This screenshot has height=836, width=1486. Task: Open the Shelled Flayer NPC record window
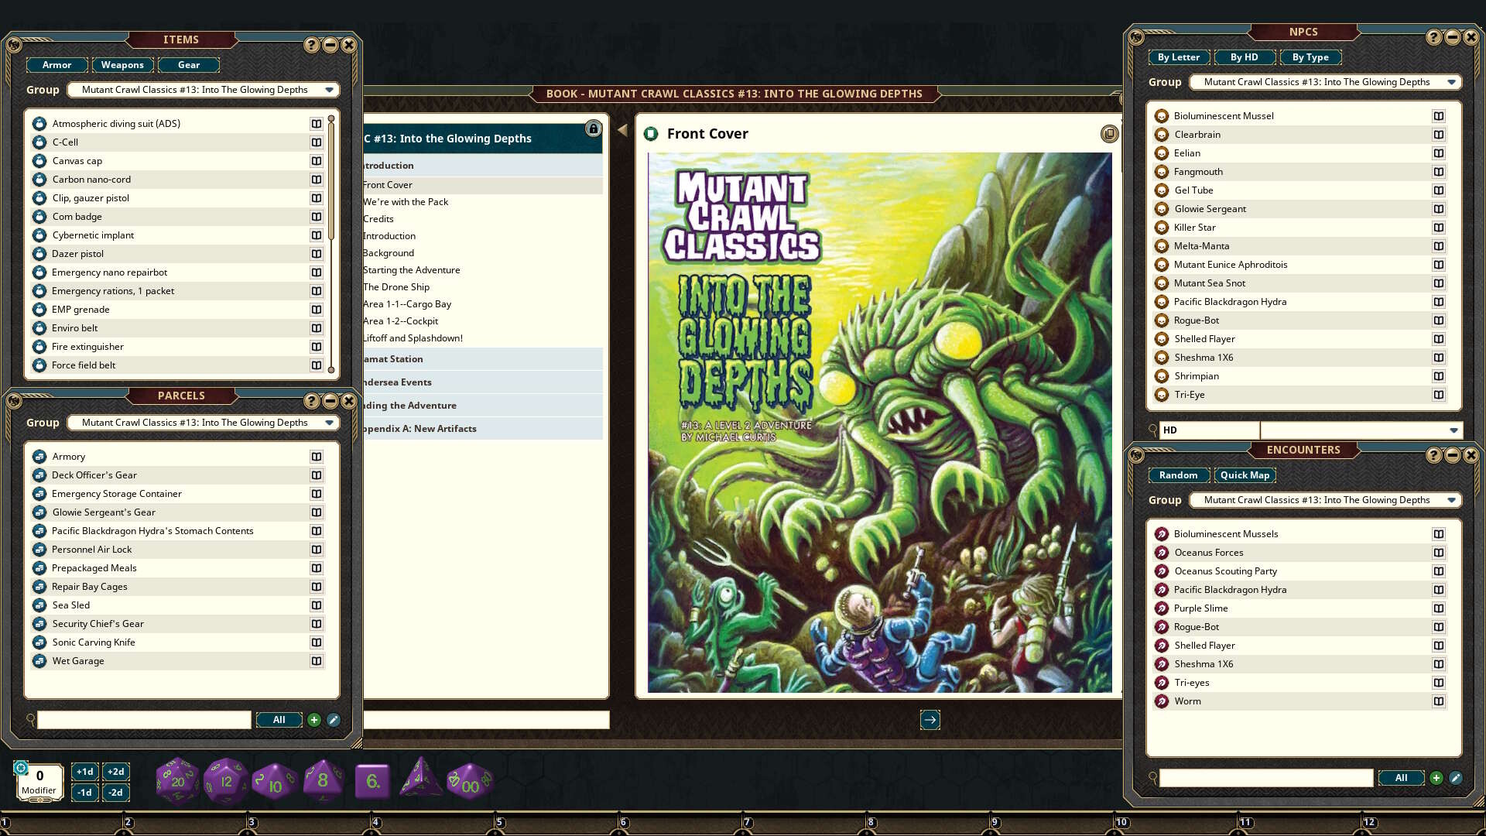tap(1438, 339)
